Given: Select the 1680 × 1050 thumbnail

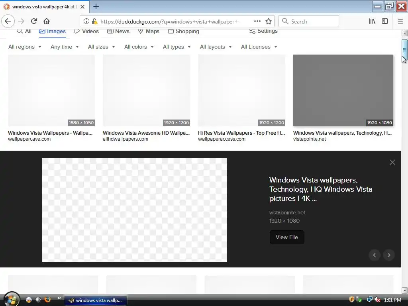Looking at the screenshot, I should tap(51, 90).
